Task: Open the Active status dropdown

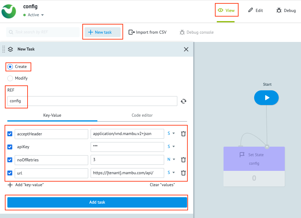Action: coord(34,15)
